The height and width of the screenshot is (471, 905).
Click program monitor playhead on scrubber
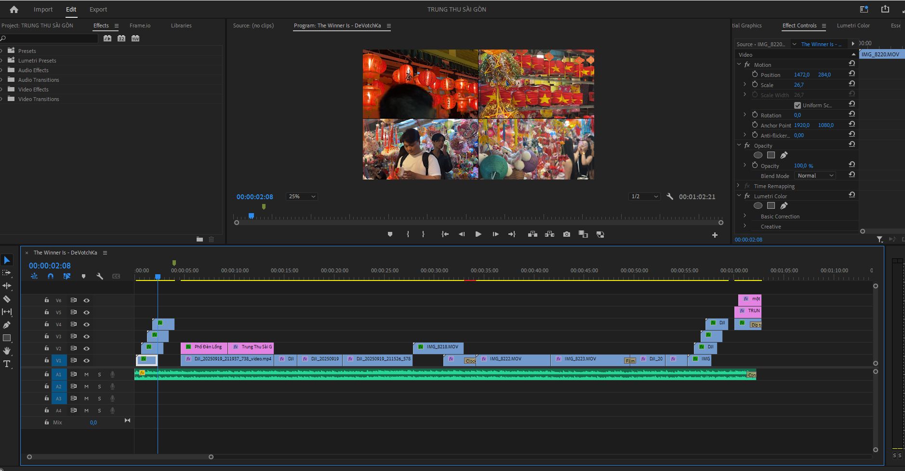(251, 216)
